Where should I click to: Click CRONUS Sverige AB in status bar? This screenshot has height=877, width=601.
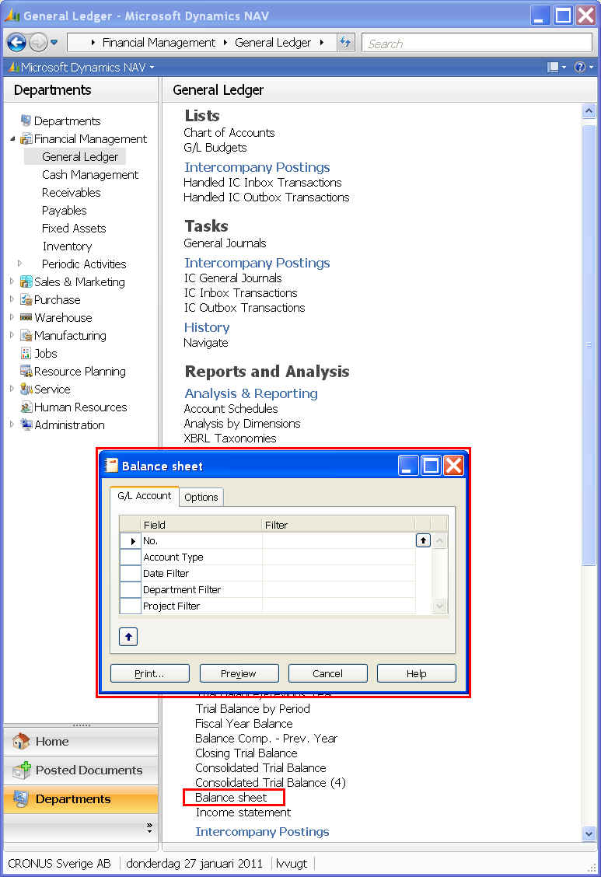[59, 863]
